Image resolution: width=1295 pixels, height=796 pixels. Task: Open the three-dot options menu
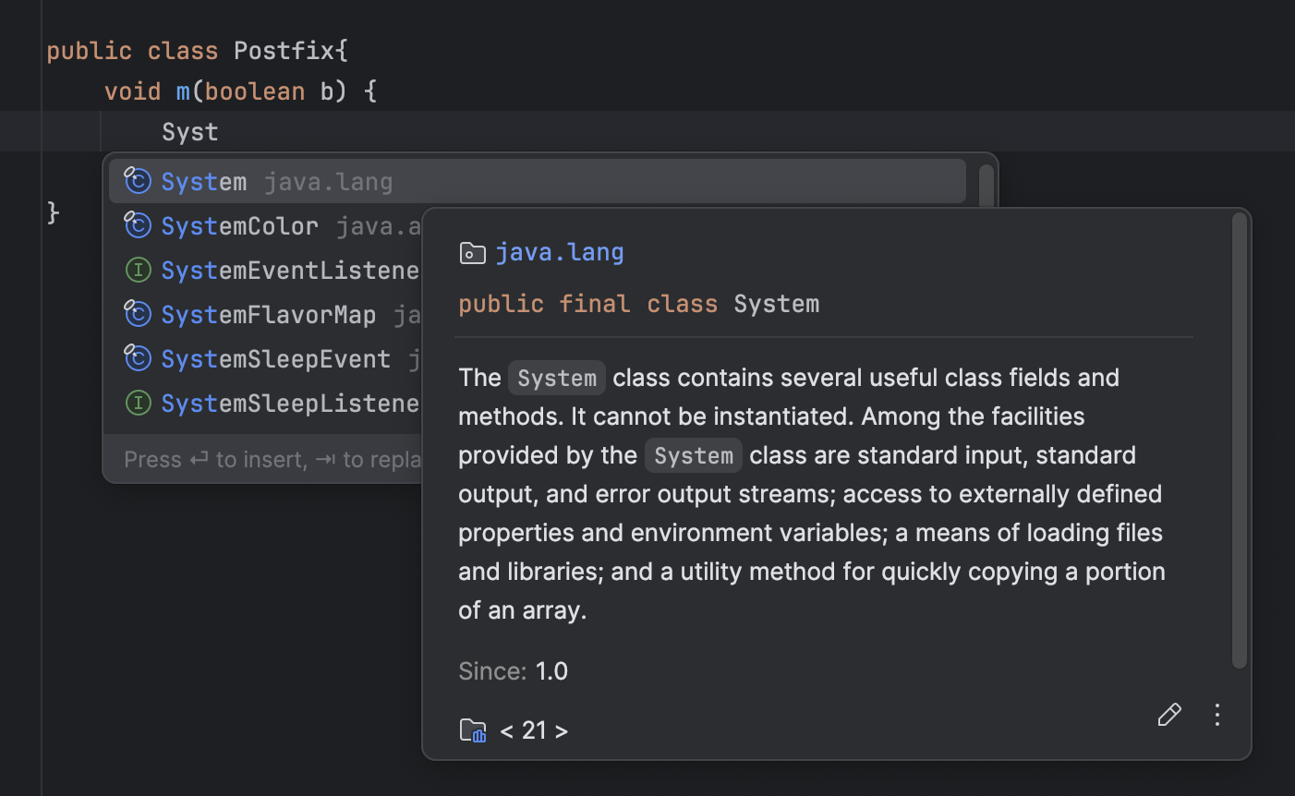(1216, 714)
